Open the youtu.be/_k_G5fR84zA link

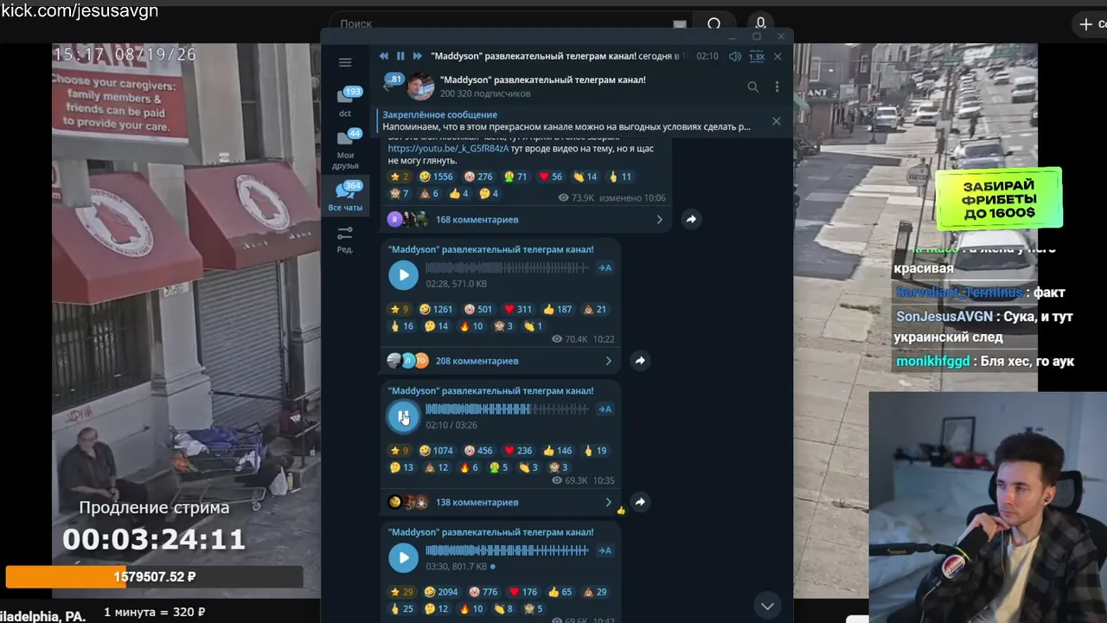pos(448,149)
